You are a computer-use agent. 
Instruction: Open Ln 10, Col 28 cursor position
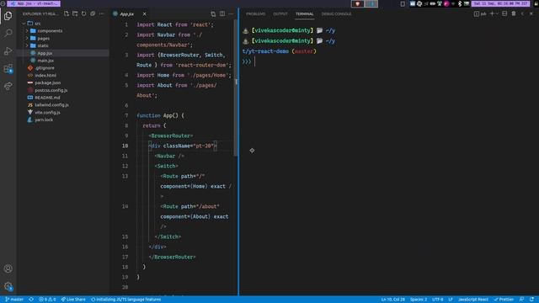click(x=393, y=300)
